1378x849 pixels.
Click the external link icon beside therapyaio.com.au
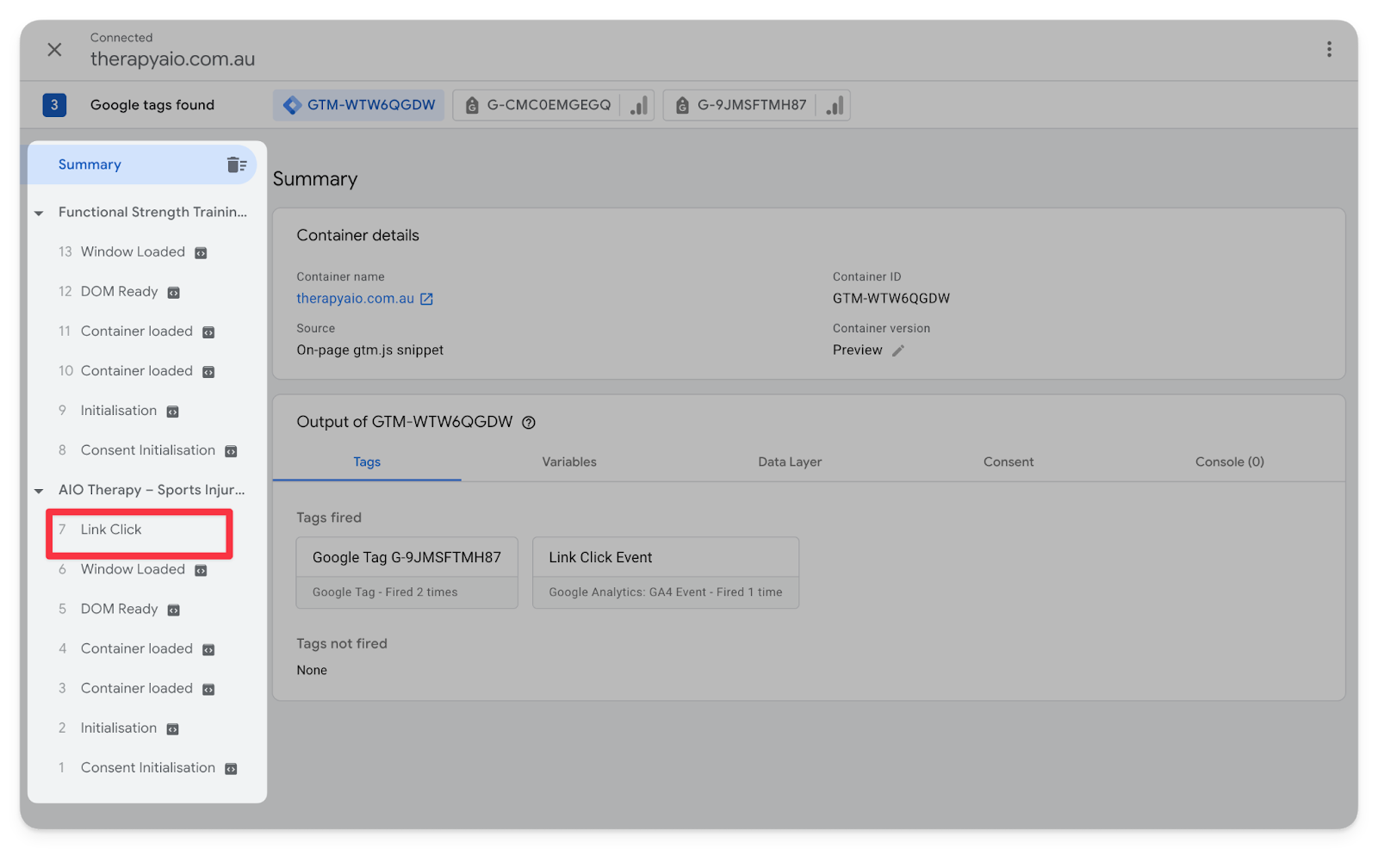point(426,299)
